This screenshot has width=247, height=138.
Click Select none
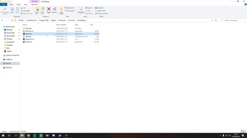pos(100,11)
